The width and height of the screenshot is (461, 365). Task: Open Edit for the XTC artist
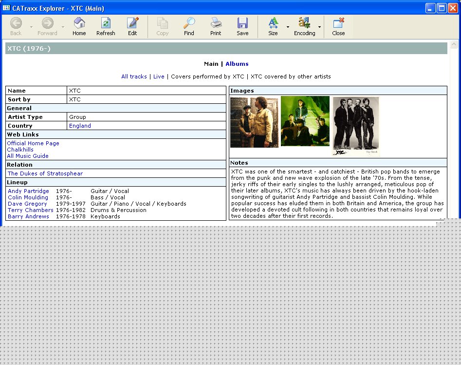132,23
